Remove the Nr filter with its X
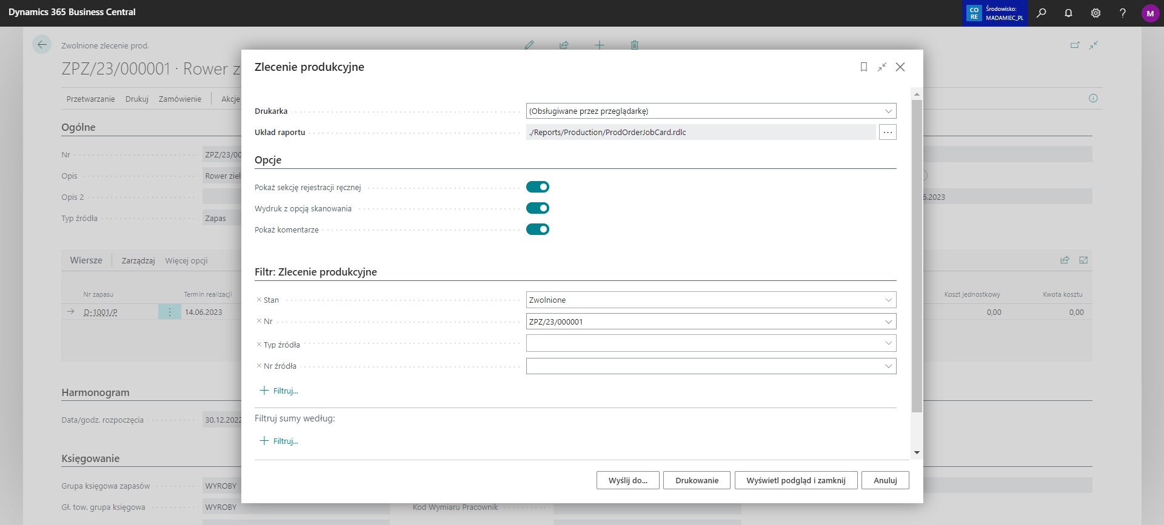Image resolution: width=1164 pixels, height=525 pixels. (259, 321)
